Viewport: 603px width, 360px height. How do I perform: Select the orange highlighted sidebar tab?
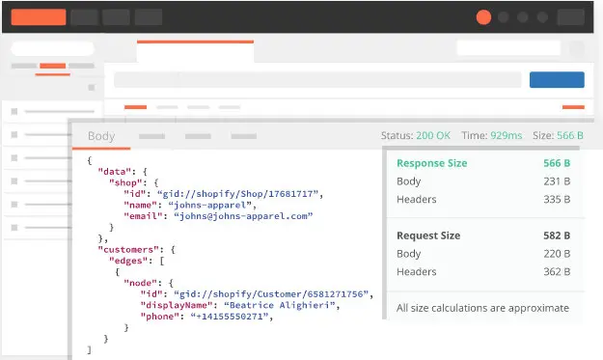coord(53,67)
